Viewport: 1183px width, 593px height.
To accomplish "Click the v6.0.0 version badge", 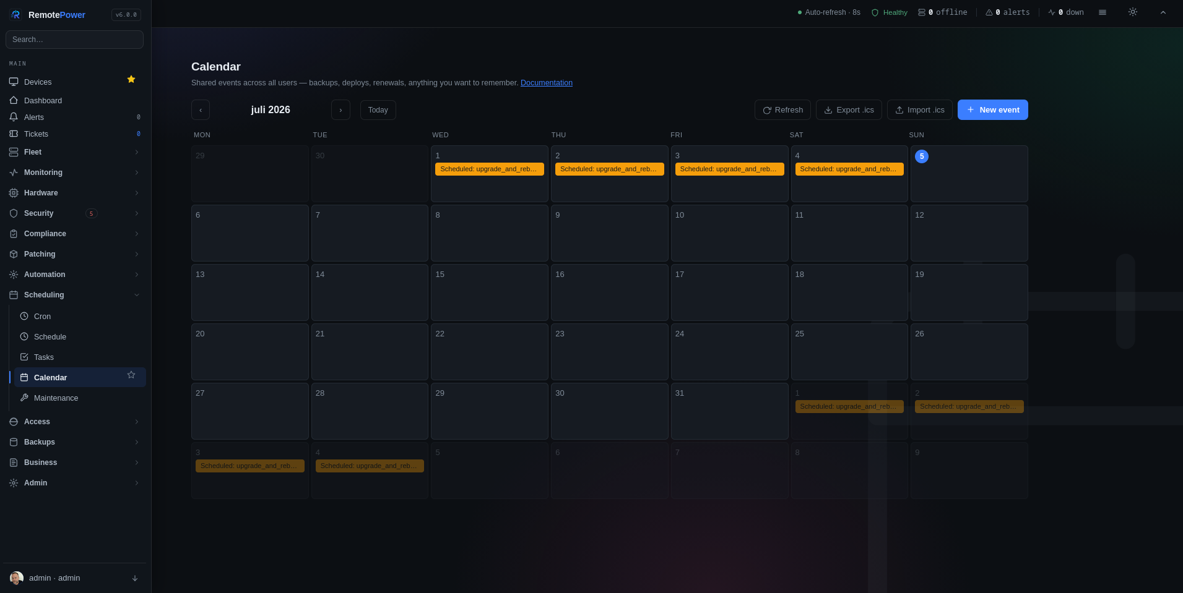I will click(126, 15).
